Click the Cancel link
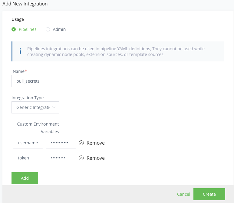 tap(183, 194)
